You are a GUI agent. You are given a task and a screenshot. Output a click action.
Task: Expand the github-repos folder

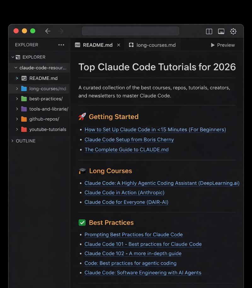(x=17, y=119)
